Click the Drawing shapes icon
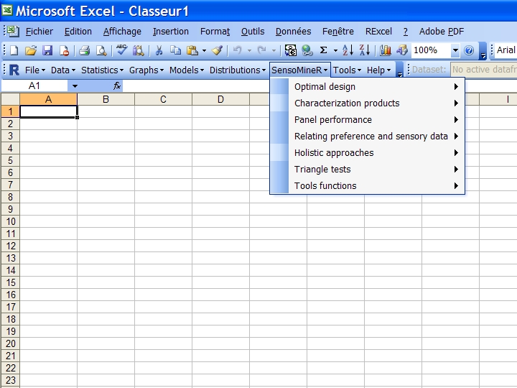 coord(402,50)
